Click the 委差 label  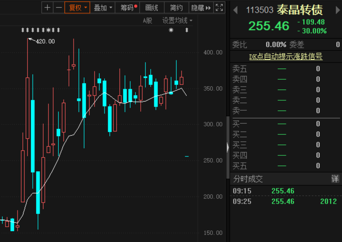tap(297, 45)
